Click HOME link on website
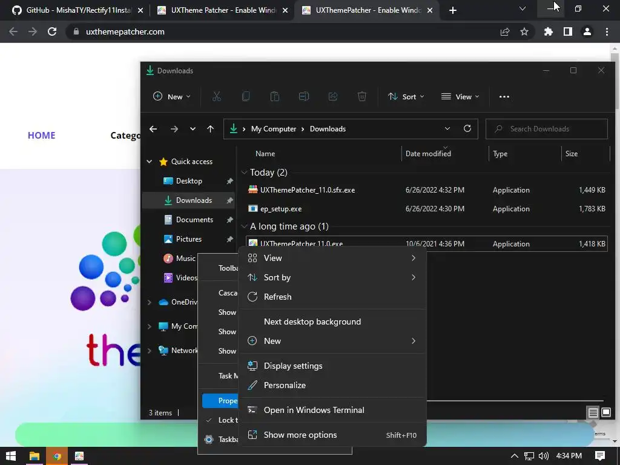 pyautogui.click(x=42, y=135)
